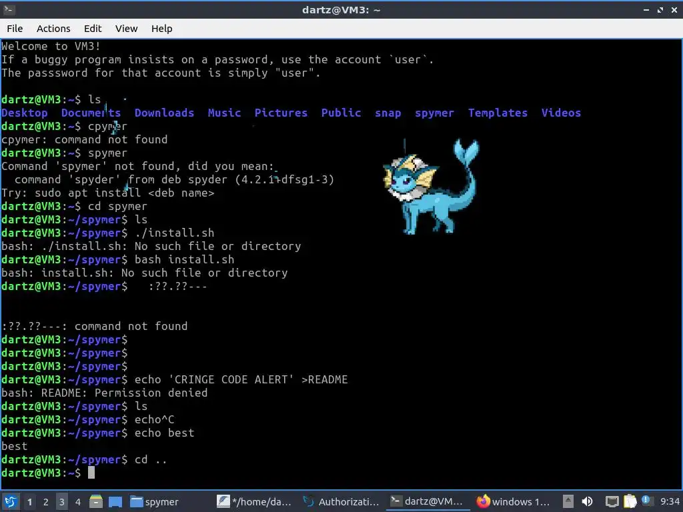Switch to the */home/da... editor window in the taskbar
Screen dimensions: 683x512
[x=255, y=501]
